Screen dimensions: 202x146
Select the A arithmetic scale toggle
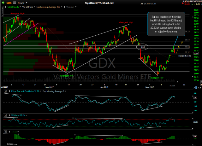[194, 88]
